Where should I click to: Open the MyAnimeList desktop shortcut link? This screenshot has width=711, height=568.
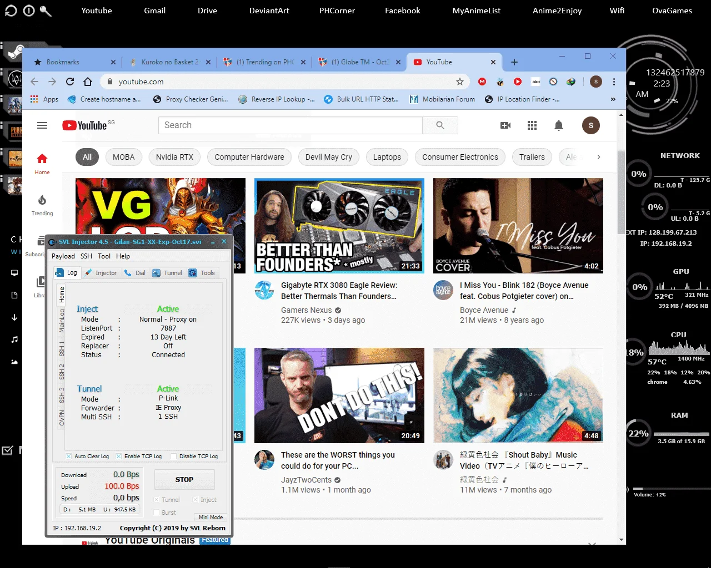pyautogui.click(x=477, y=11)
